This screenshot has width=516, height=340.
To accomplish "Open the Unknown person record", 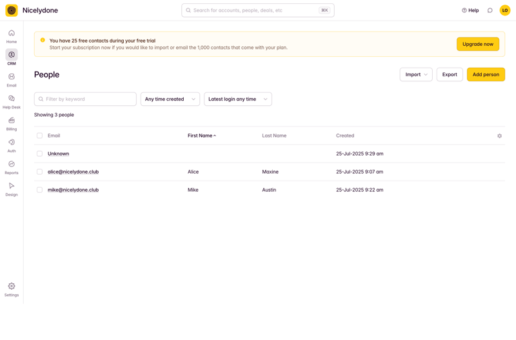I will 58,154.
